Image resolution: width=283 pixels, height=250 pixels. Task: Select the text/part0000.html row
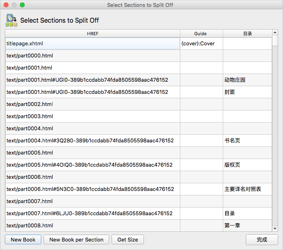(92, 56)
